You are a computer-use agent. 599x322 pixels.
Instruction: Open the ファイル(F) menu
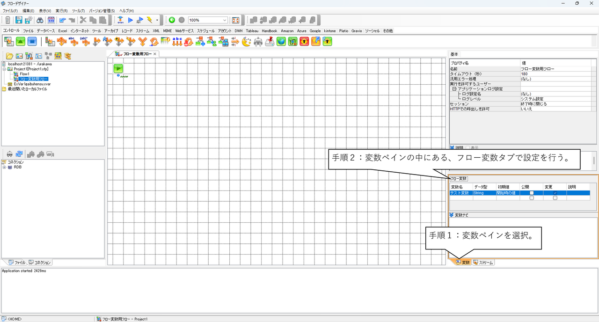point(10,10)
